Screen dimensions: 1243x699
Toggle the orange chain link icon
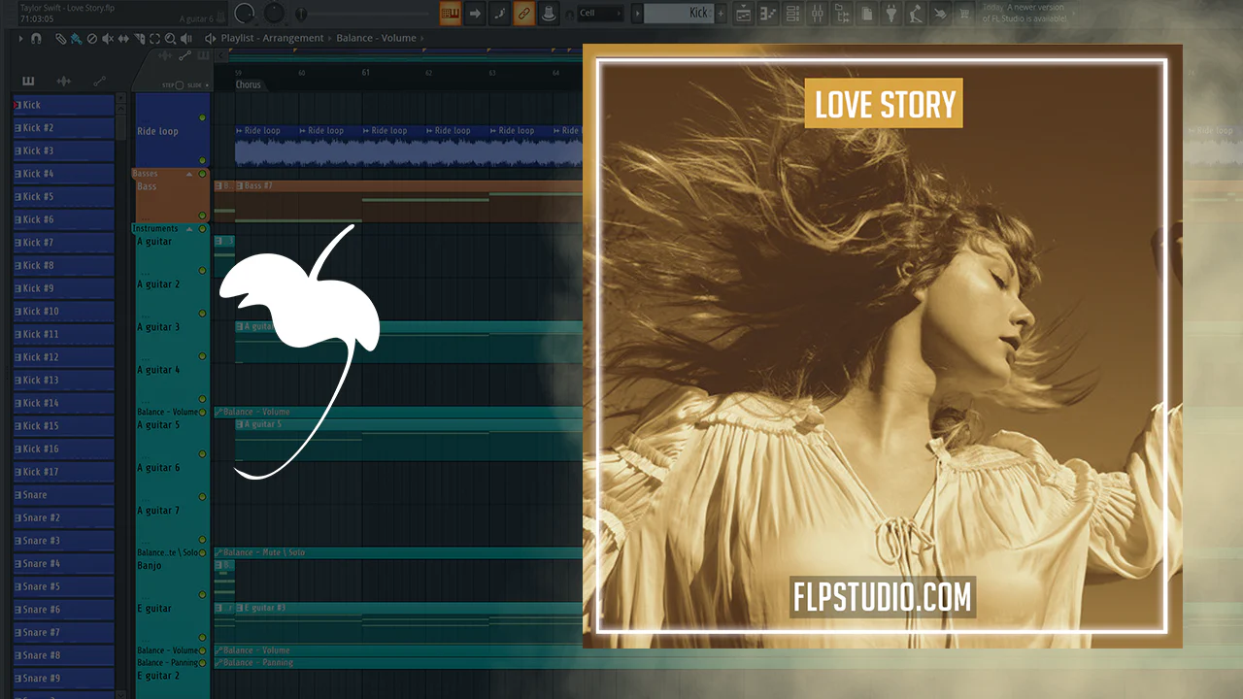[x=523, y=14]
